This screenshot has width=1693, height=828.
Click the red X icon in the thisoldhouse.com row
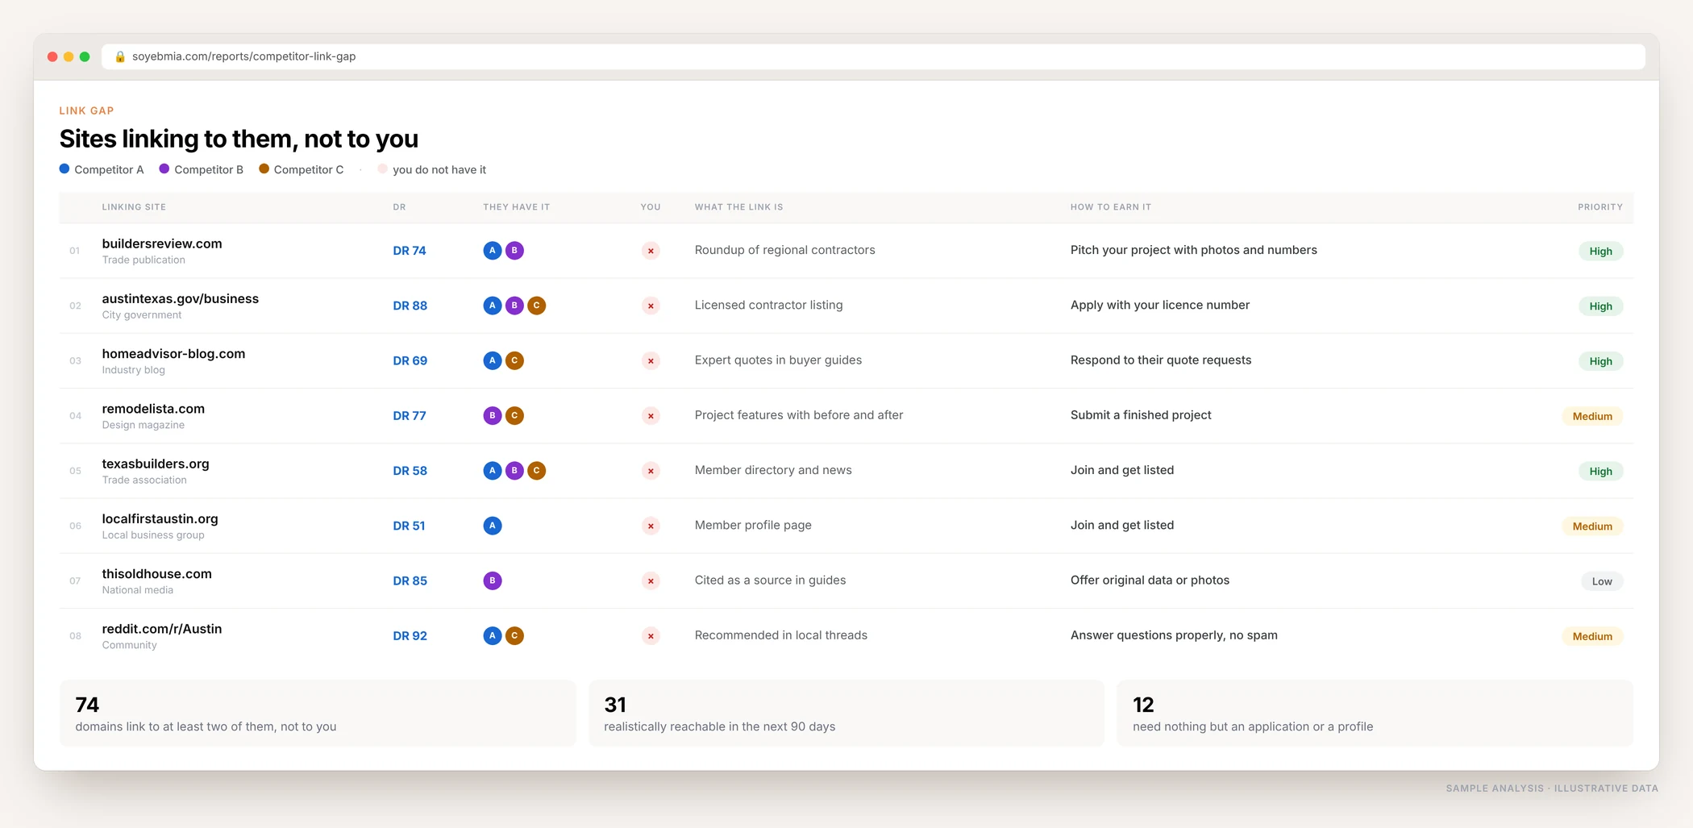click(x=651, y=580)
